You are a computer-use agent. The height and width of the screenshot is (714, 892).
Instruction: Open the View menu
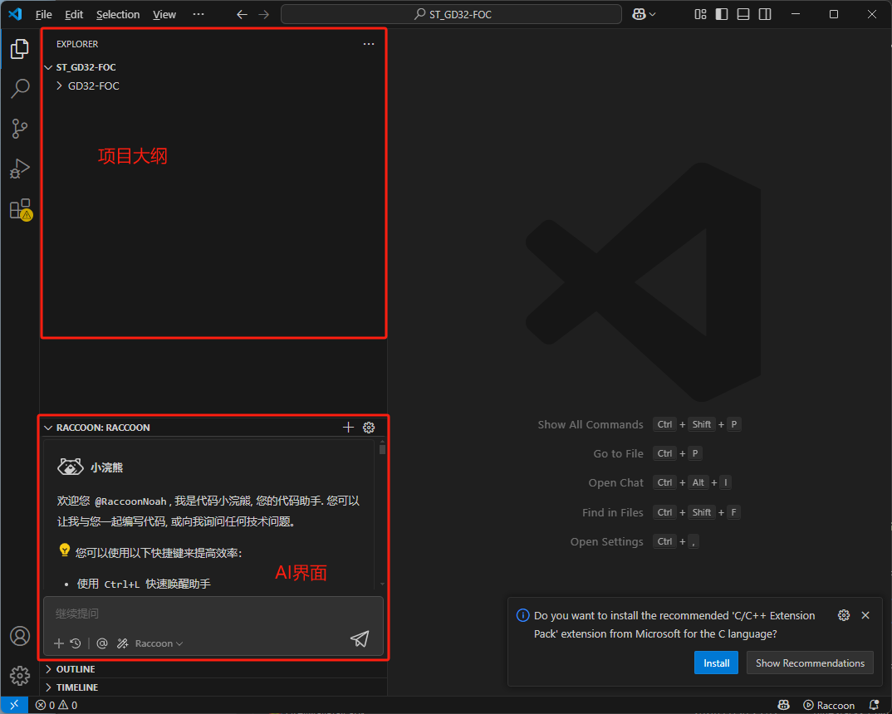click(164, 14)
